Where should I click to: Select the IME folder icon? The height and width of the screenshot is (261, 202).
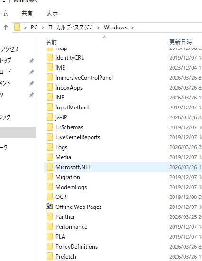(x=50, y=68)
